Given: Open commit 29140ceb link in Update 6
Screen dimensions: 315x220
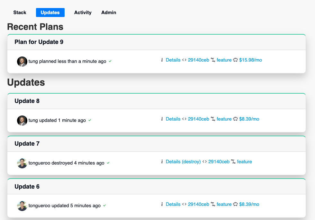Looking at the screenshot, I should (x=199, y=204).
